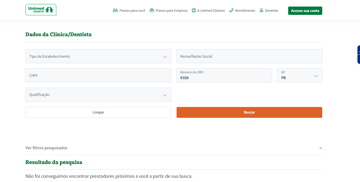Open the Planos para Empresa menu
The image size is (360, 182).
171,11
